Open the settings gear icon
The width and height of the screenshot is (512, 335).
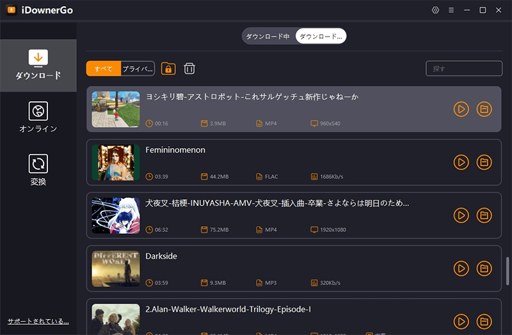click(x=435, y=10)
